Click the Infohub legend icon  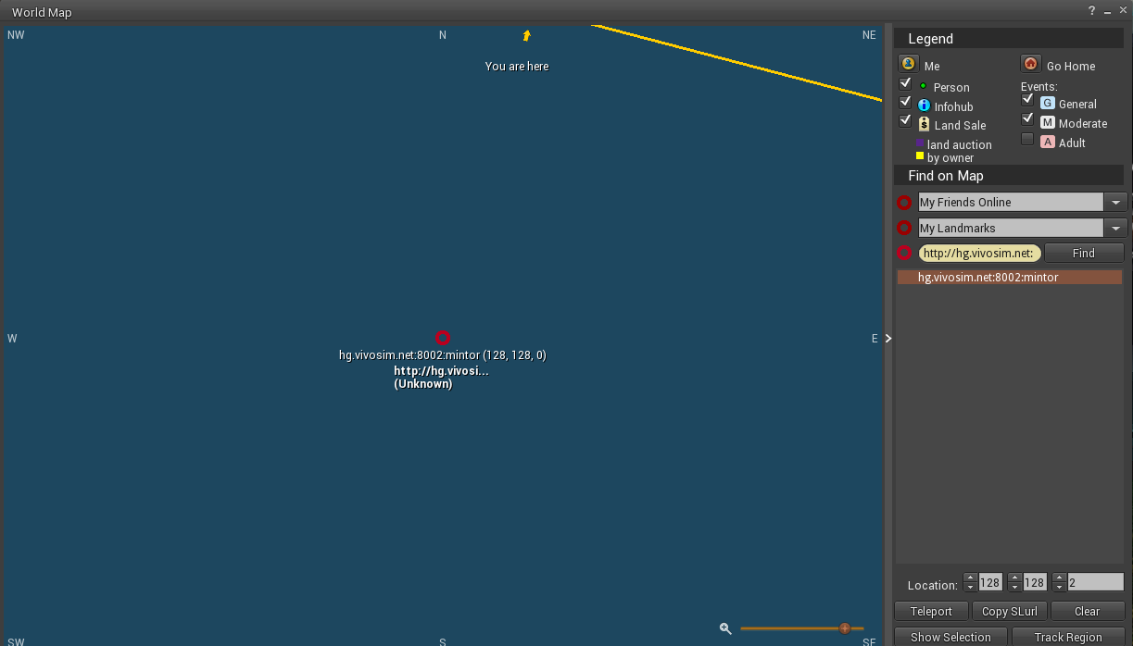pyautogui.click(x=925, y=106)
